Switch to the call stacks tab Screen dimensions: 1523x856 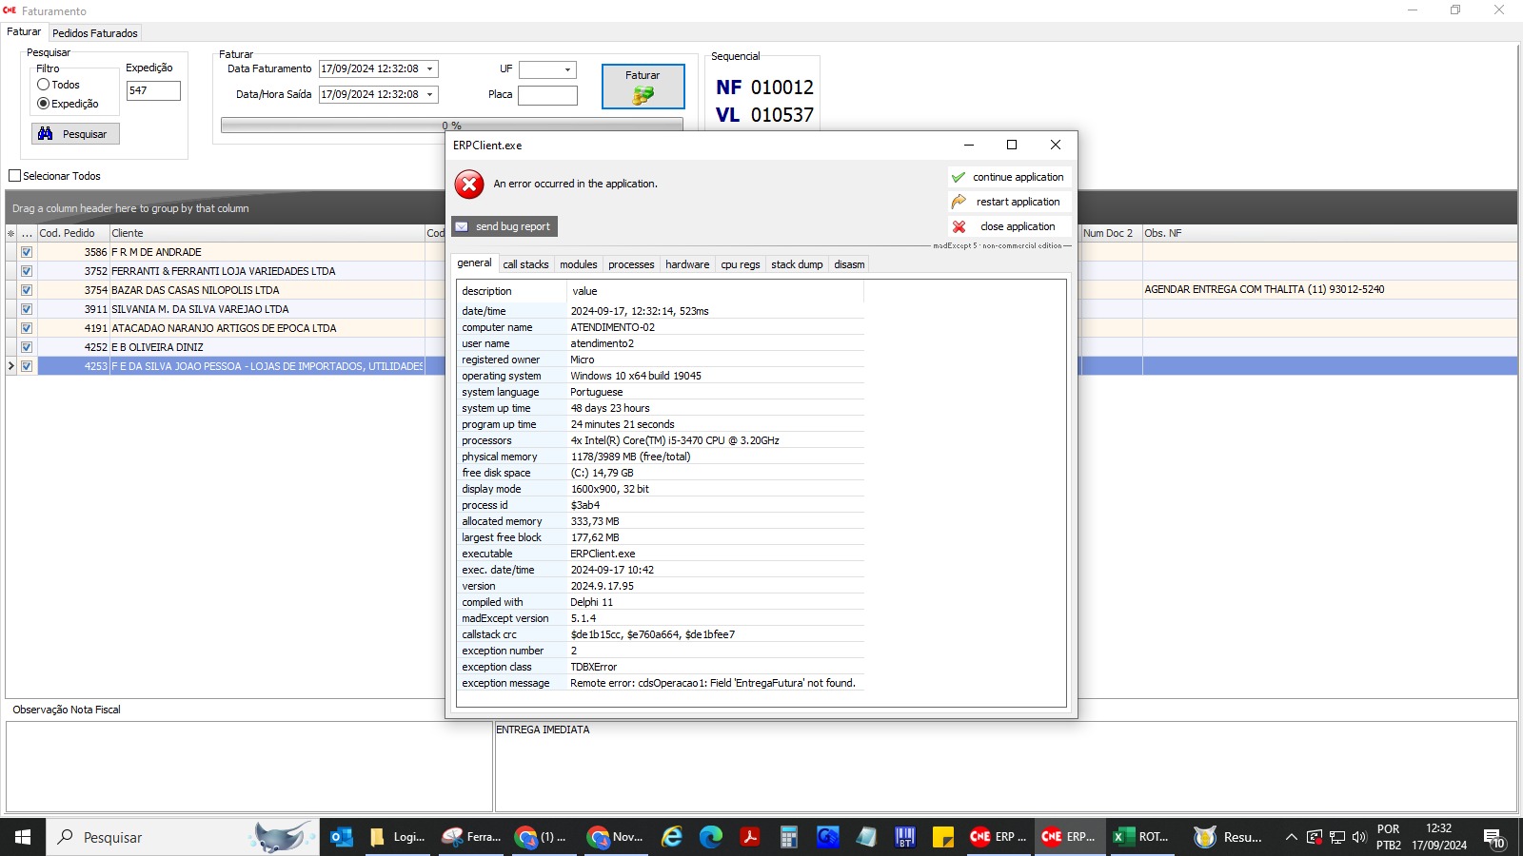click(525, 264)
